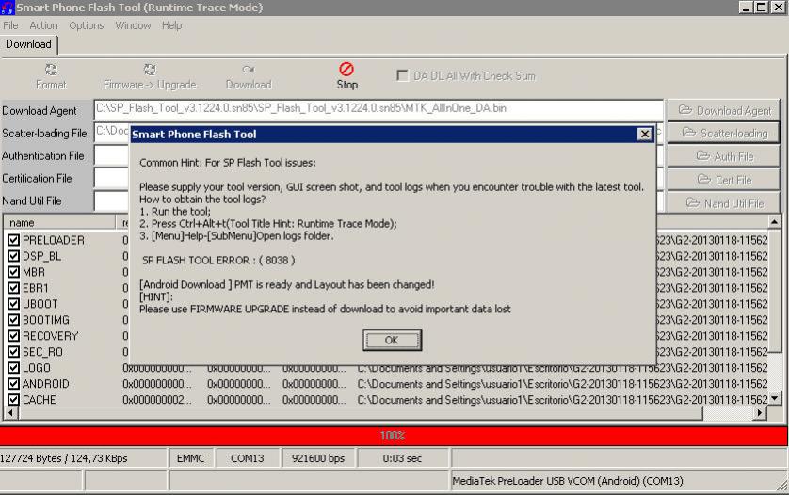This screenshot has height=495, width=789.
Task: Click the Auth File button
Action: (x=724, y=156)
